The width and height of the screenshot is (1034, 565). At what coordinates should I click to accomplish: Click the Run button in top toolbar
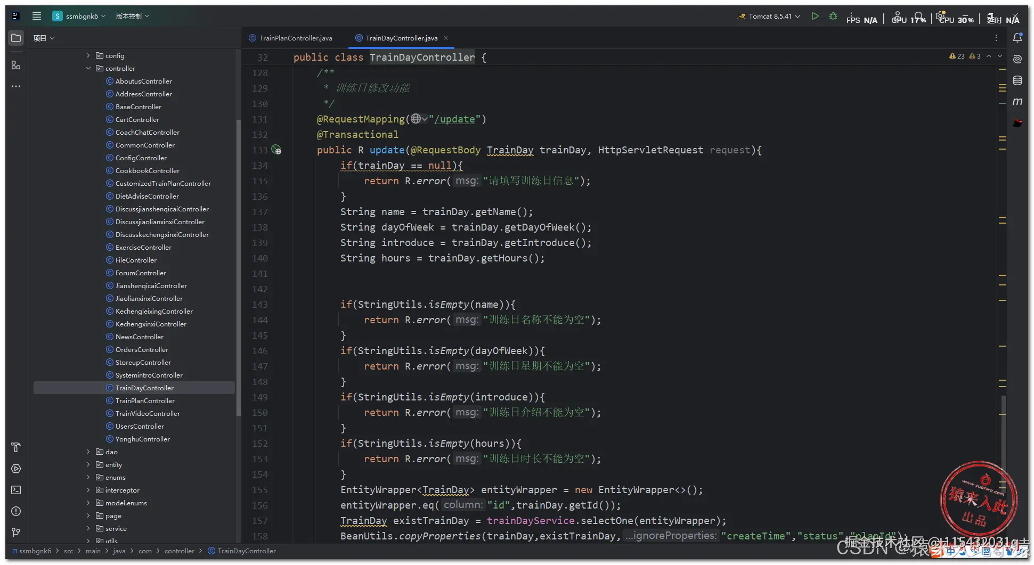[x=815, y=17]
